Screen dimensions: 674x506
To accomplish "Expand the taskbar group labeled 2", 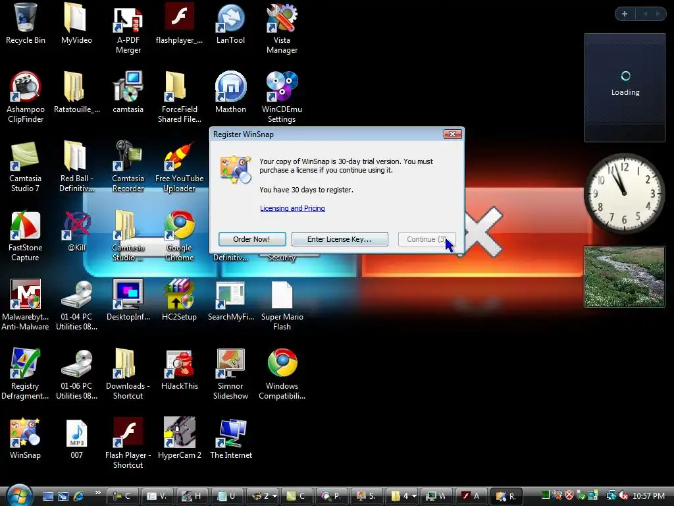I will point(263,496).
